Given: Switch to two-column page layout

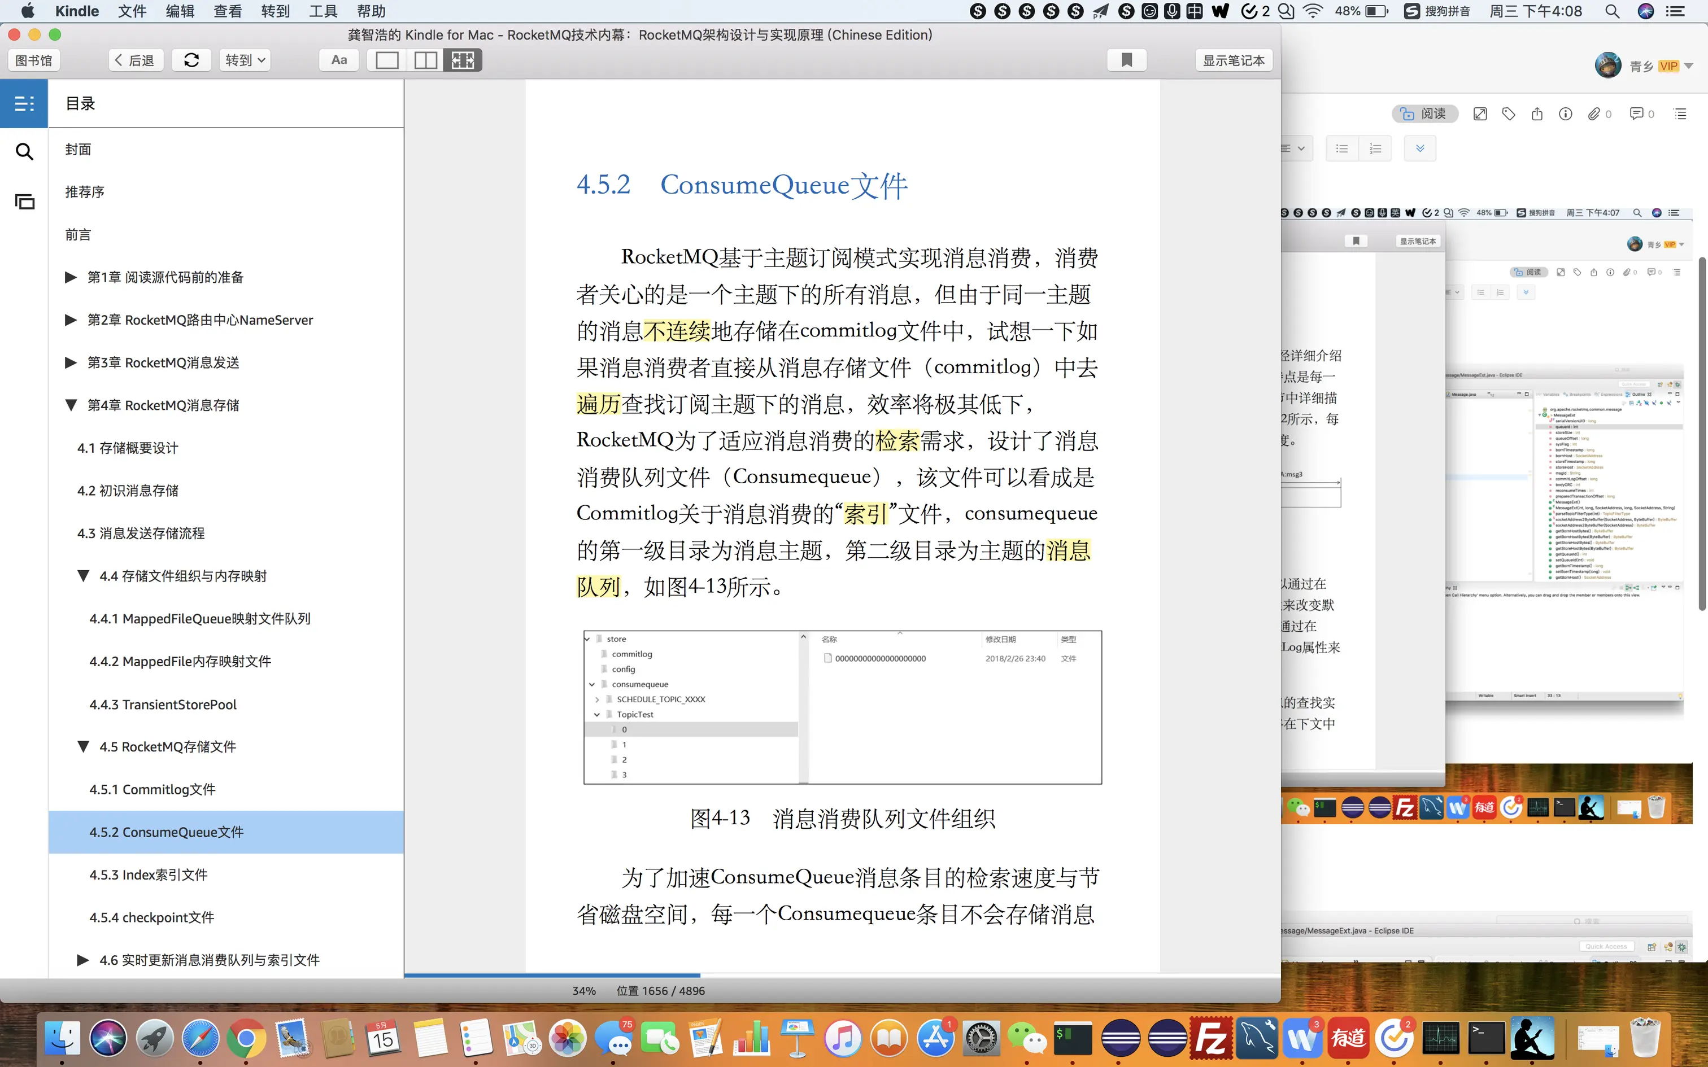Looking at the screenshot, I should [425, 60].
